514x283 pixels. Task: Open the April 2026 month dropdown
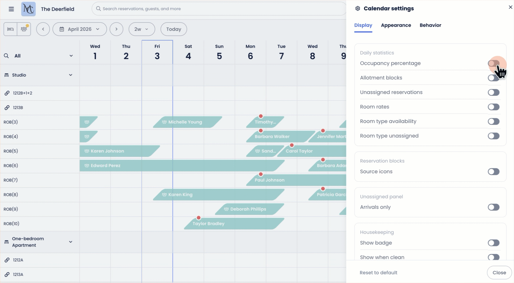tap(80, 29)
